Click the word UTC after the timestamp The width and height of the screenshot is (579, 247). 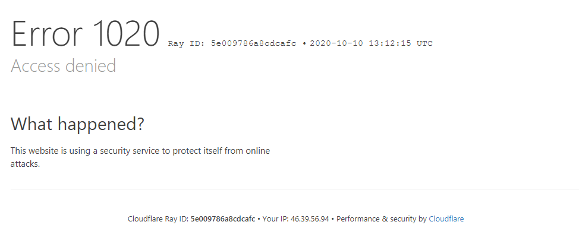424,43
